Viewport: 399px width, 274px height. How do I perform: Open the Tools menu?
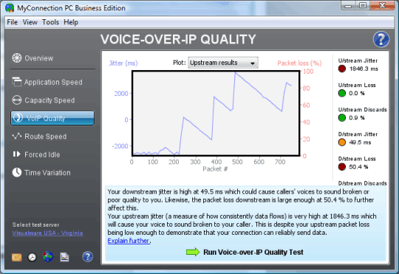tap(50, 22)
